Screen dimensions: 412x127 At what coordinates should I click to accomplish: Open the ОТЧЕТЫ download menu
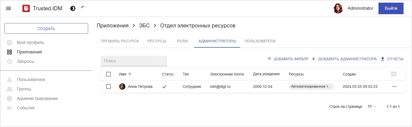click(x=392, y=59)
